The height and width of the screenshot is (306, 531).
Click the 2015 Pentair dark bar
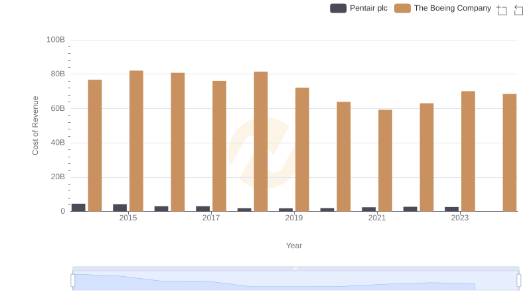click(x=120, y=208)
